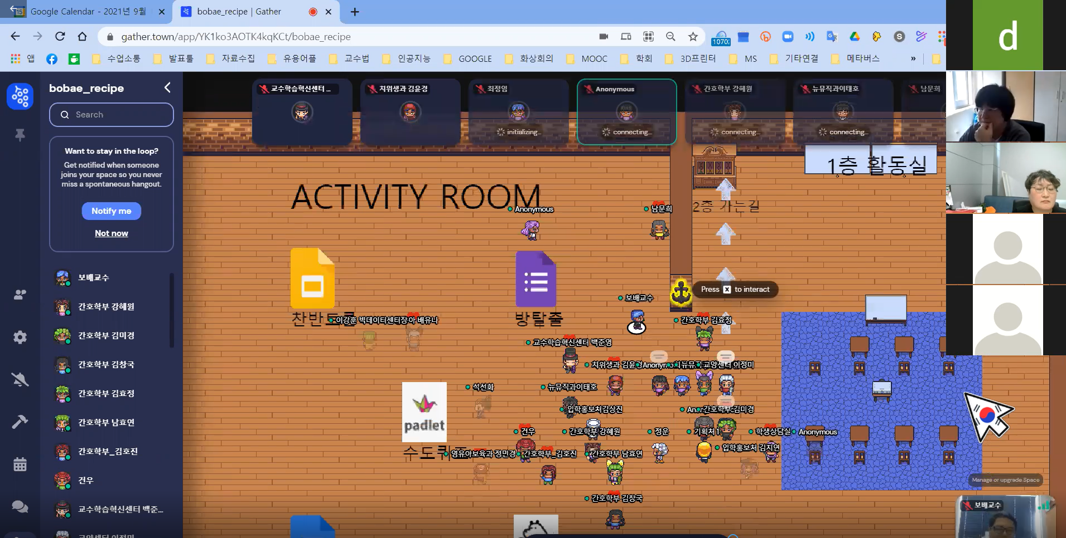The height and width of the screenshot is (538, 1066).
Task: Open the chat bubbles icon
Action: (x=20, y=506)
